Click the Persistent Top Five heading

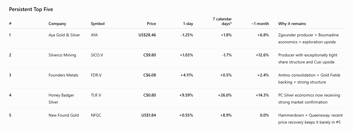31,9
